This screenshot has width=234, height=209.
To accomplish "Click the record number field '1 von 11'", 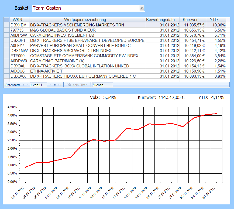I will point(38,85).
